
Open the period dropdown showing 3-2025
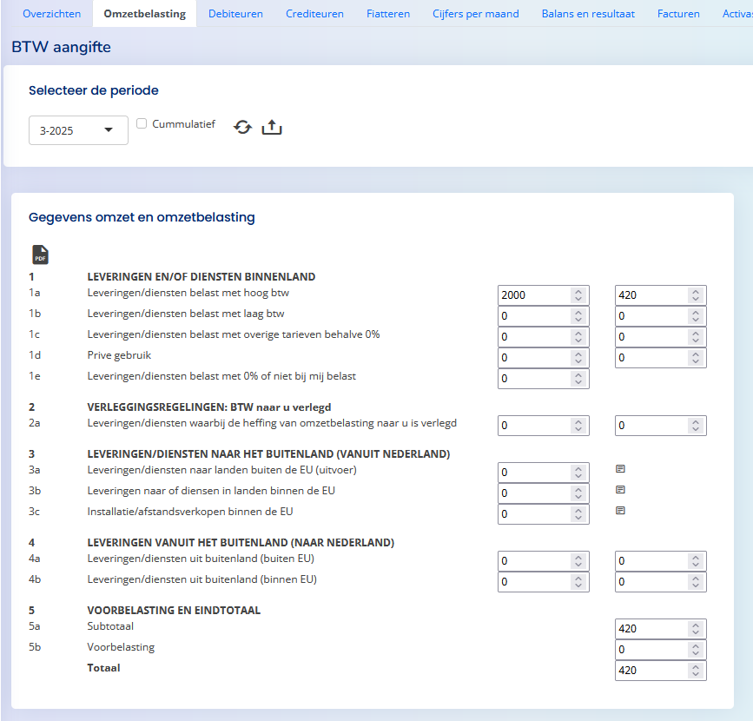pos(78,130)
